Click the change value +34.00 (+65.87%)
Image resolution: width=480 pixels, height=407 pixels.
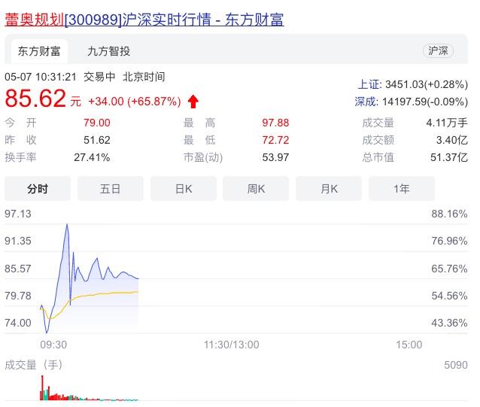pyautogui.click(x=135, y=102)
